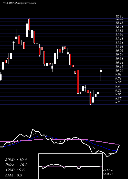
Task: Click the MACD inset chart panel
Action: tap(70, 166)
